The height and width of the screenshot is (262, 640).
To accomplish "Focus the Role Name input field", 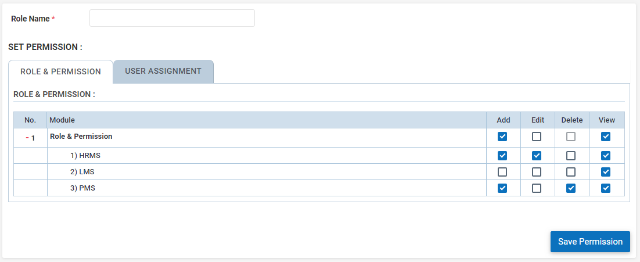I will (172, 18).
